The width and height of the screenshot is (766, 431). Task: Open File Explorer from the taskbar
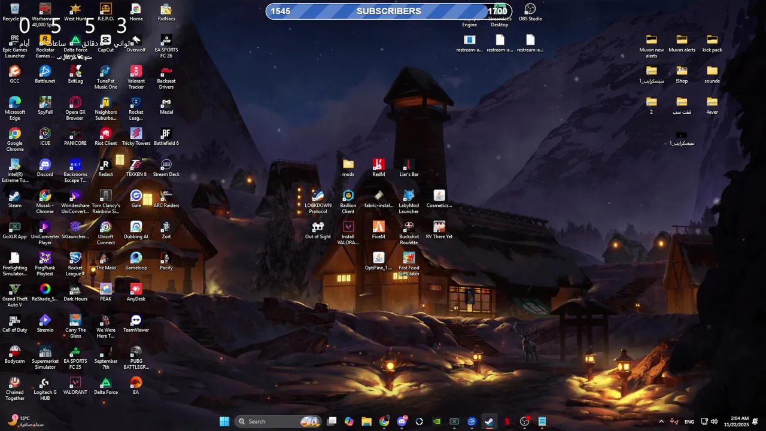(367, 421)
